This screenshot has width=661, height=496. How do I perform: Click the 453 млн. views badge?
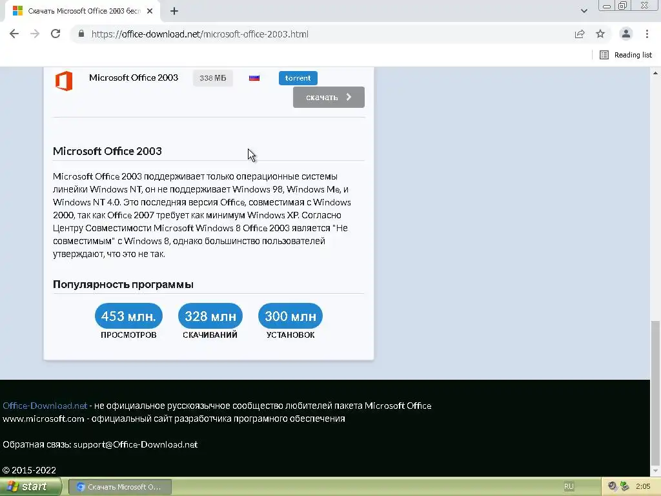click(x=128, y=316)
